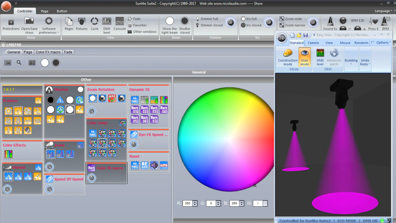Select Macro 07 in Dynamic FX

pyautogui.click(x=154, y=119)
